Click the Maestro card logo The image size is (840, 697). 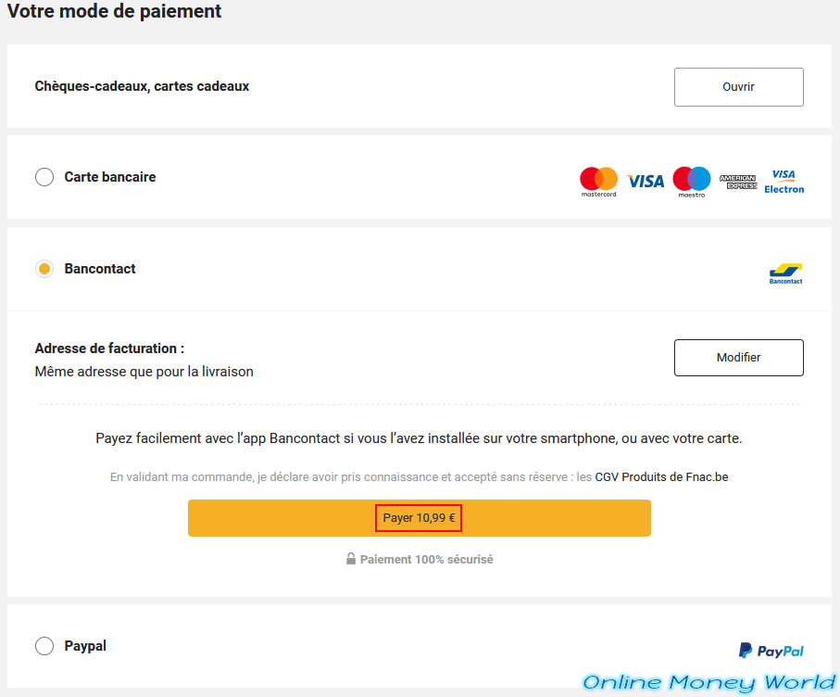(691, 181)
